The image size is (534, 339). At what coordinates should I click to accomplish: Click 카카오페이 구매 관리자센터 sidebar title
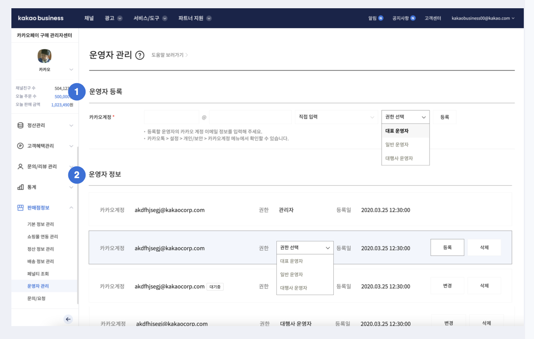44,35
